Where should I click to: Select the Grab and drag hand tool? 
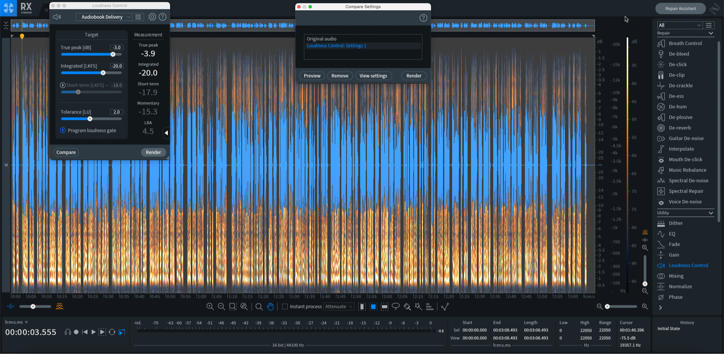270,306
